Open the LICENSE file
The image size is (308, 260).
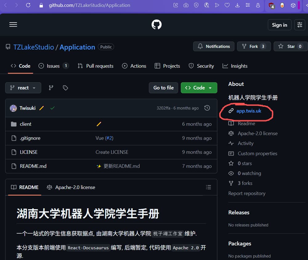tap(29, 152)
